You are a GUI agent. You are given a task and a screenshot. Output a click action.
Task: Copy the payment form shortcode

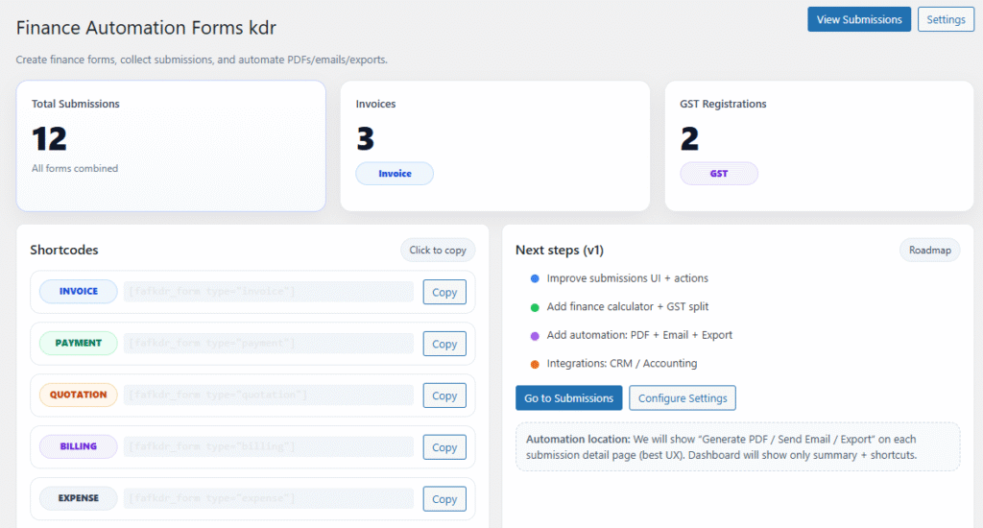(x=444, y=344)
